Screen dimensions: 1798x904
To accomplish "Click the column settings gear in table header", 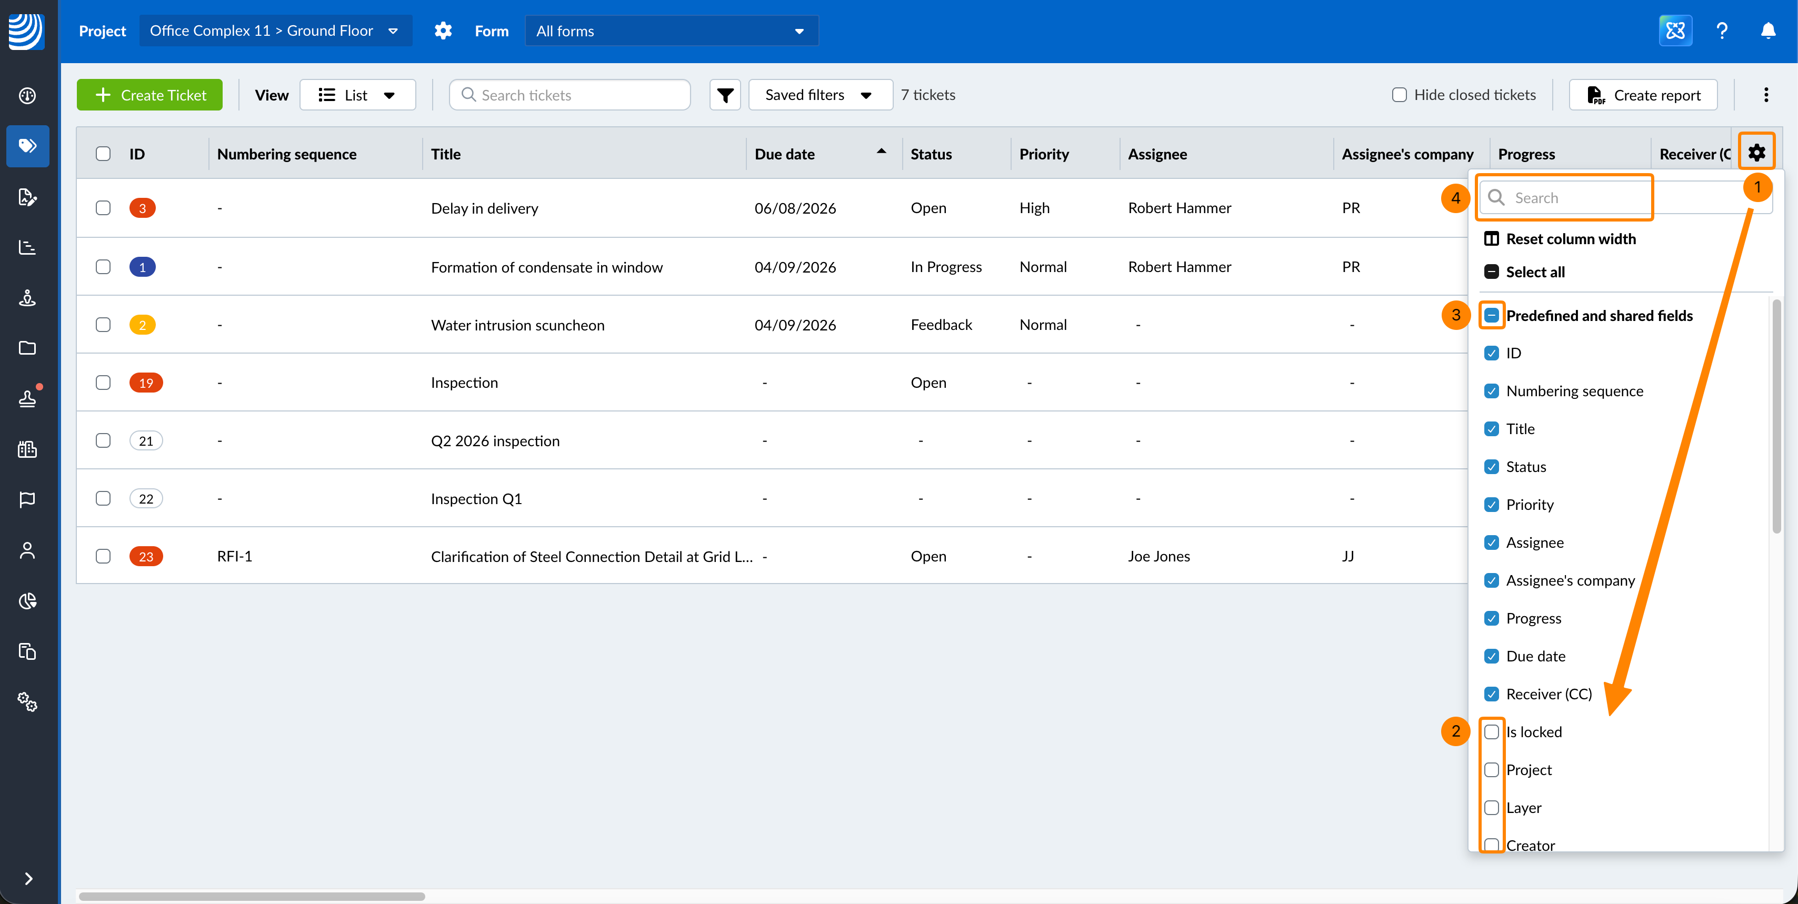I will 1757,153.
